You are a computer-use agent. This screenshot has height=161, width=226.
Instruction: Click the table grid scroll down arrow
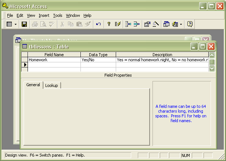(212, 68)
